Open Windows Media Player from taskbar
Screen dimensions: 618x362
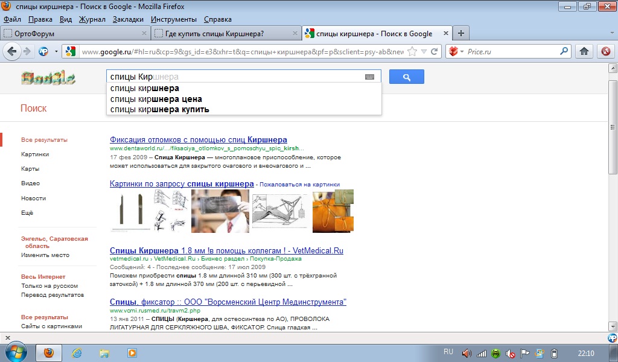coord(132,353)
